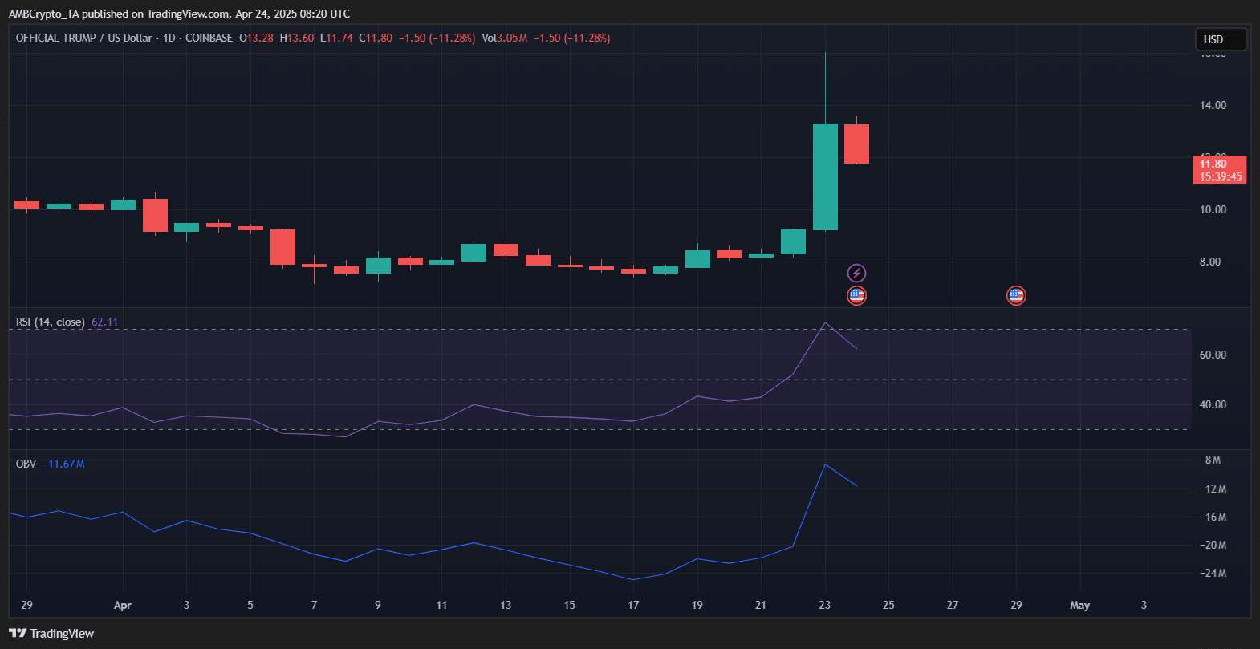1260x649 pixels.
Task: Click date 21 on the time axis
Action: coord(761,605)
